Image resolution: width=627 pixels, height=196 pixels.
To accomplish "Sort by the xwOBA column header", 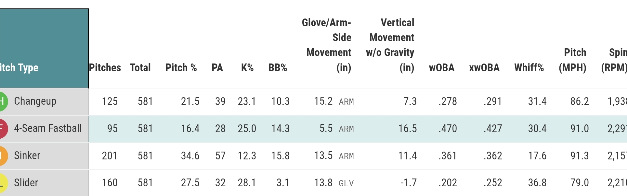I will pyautogui.click(x=484, y=68).
